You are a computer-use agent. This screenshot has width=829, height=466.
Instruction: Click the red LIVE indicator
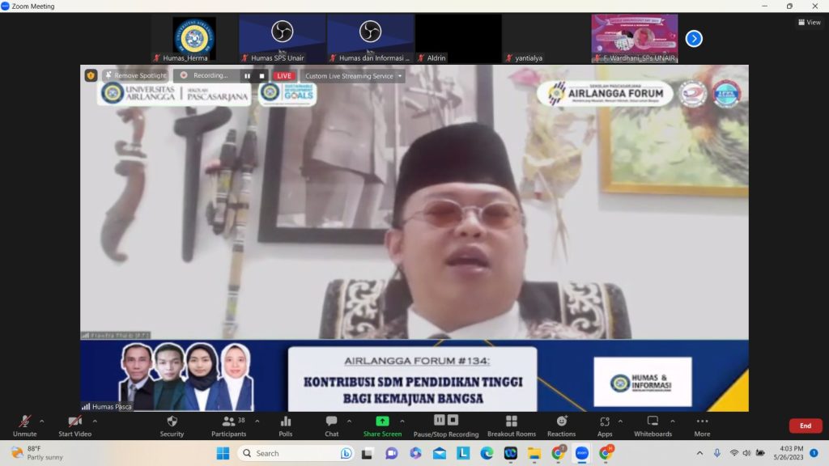click(284, 75)
